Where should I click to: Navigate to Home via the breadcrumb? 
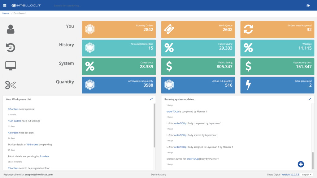click(6, 13)
